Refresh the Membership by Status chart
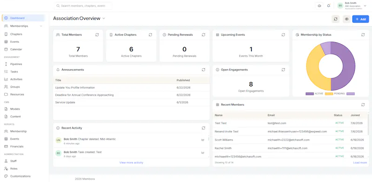Screen dimensions: 372x182 tap(363, 35)
